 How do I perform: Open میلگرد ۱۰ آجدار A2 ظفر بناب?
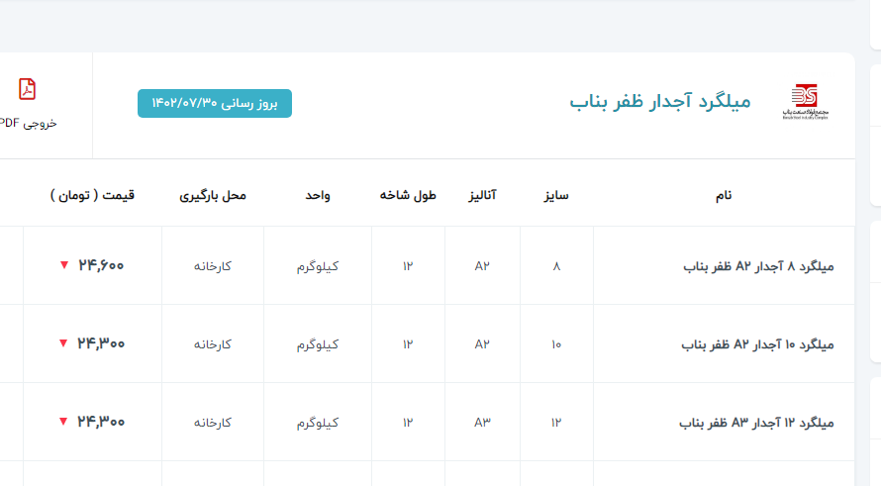tap(758, 344)
